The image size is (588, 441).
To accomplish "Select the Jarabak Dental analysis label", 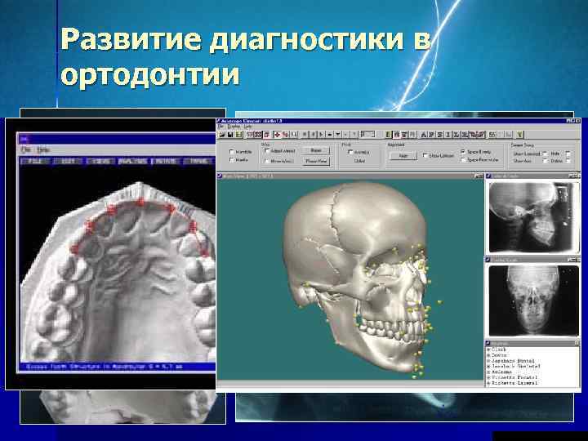I will 513,360.
